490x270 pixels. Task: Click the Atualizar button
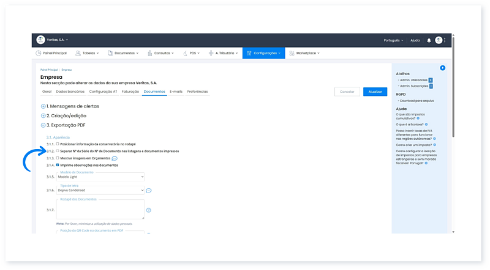375,92
